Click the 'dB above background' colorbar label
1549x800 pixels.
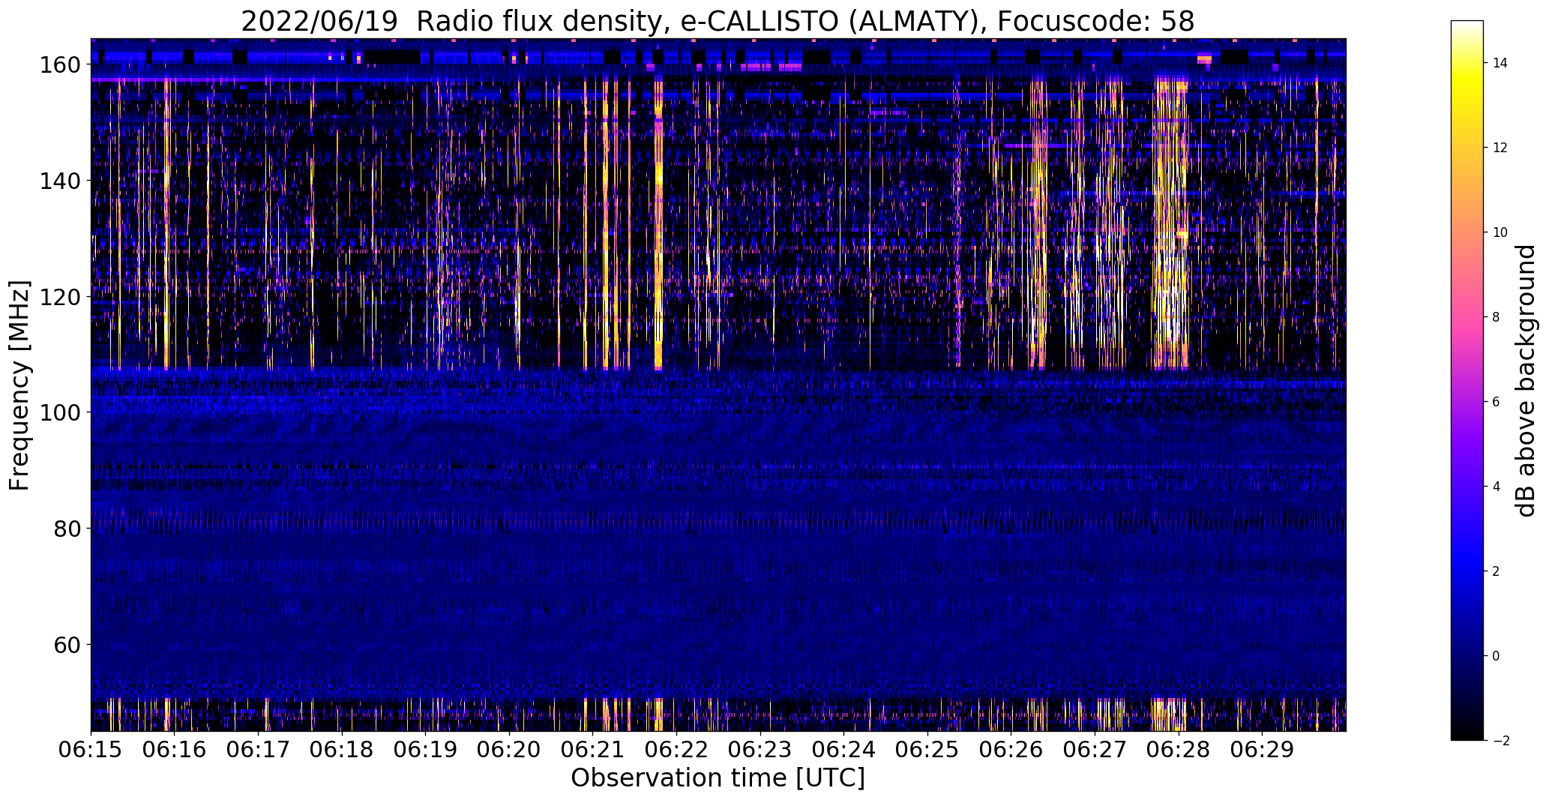pyautogui.click(x=1525, y=381)
